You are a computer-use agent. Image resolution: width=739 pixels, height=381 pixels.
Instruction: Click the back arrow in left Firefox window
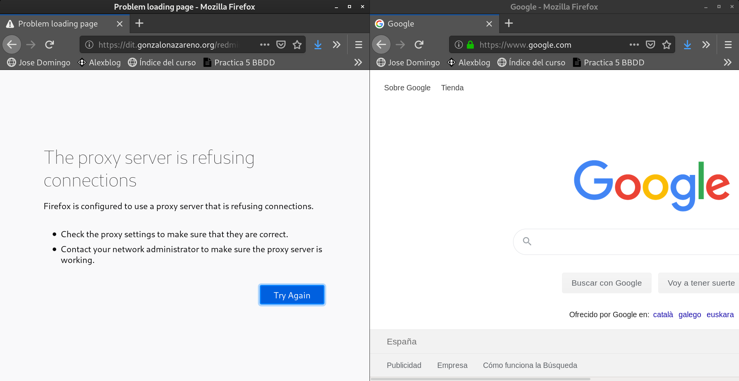12,45
